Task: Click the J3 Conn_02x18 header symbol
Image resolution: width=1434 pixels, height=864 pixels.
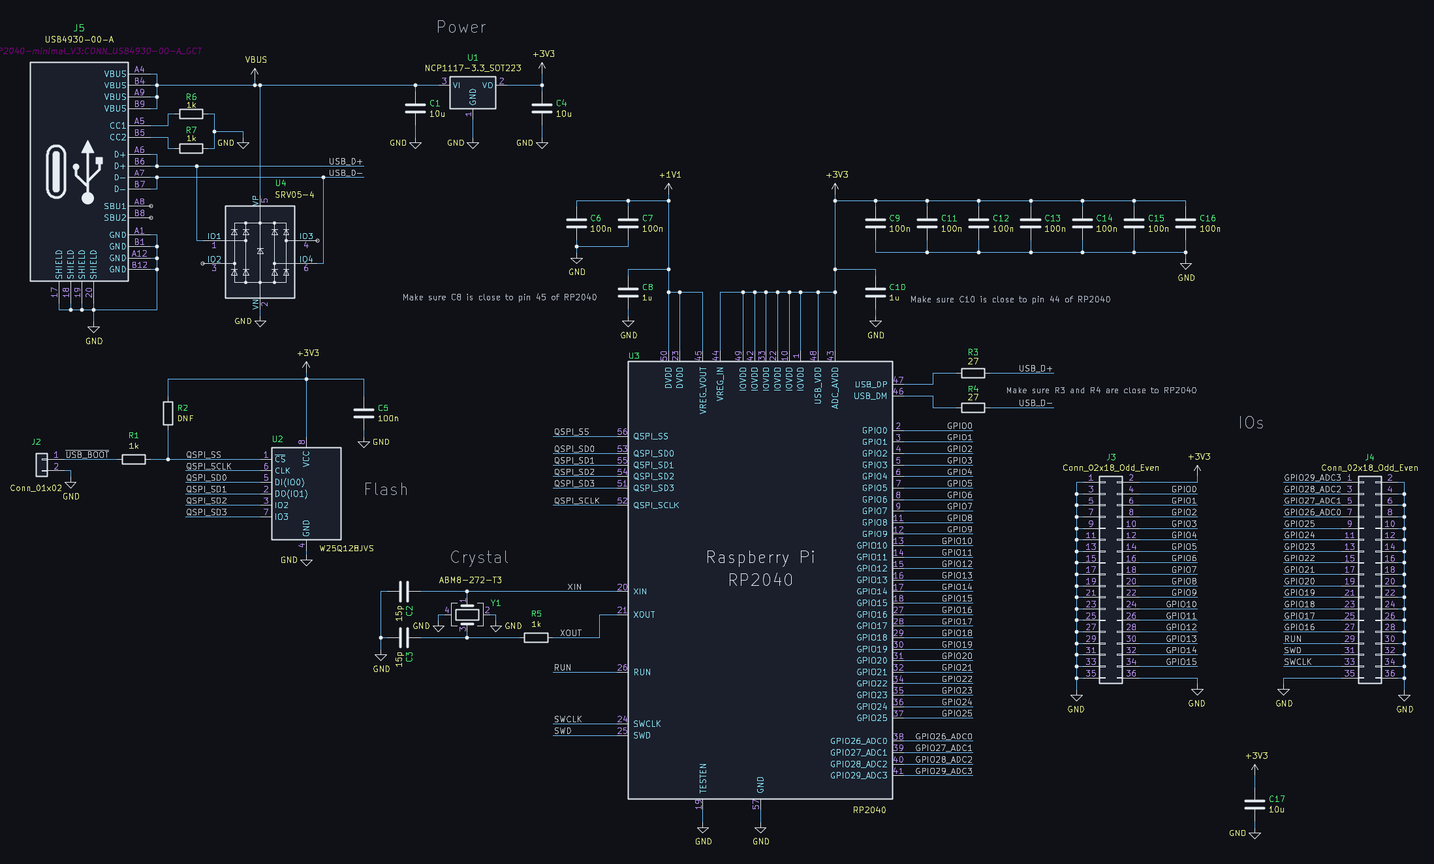Action: tap(1111, 580)
